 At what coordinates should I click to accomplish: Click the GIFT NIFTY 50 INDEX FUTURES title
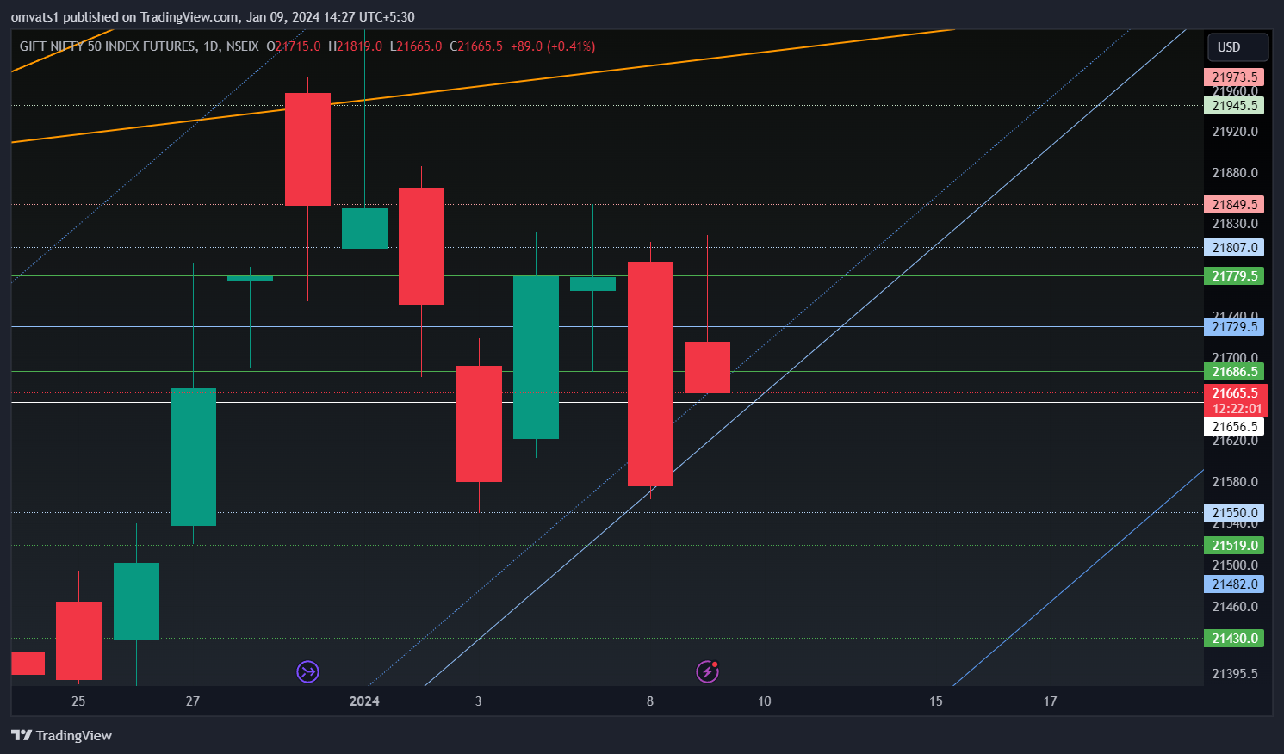[x=108, y=46]
